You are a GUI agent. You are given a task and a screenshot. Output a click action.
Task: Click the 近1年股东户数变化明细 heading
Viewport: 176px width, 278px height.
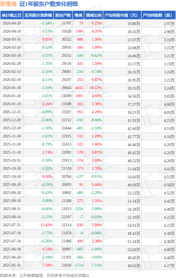pos(49,4)
